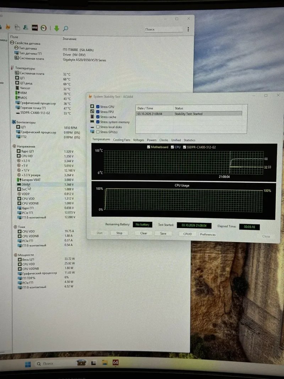Uncheck the Stress system memory checkbox
This screenshot has height=379, width=284.
[98, 122]
